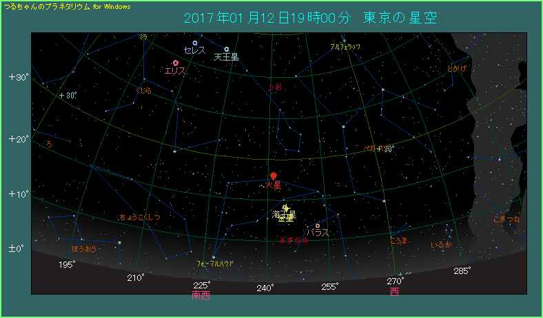Click the 240° azimuth label

265,287
